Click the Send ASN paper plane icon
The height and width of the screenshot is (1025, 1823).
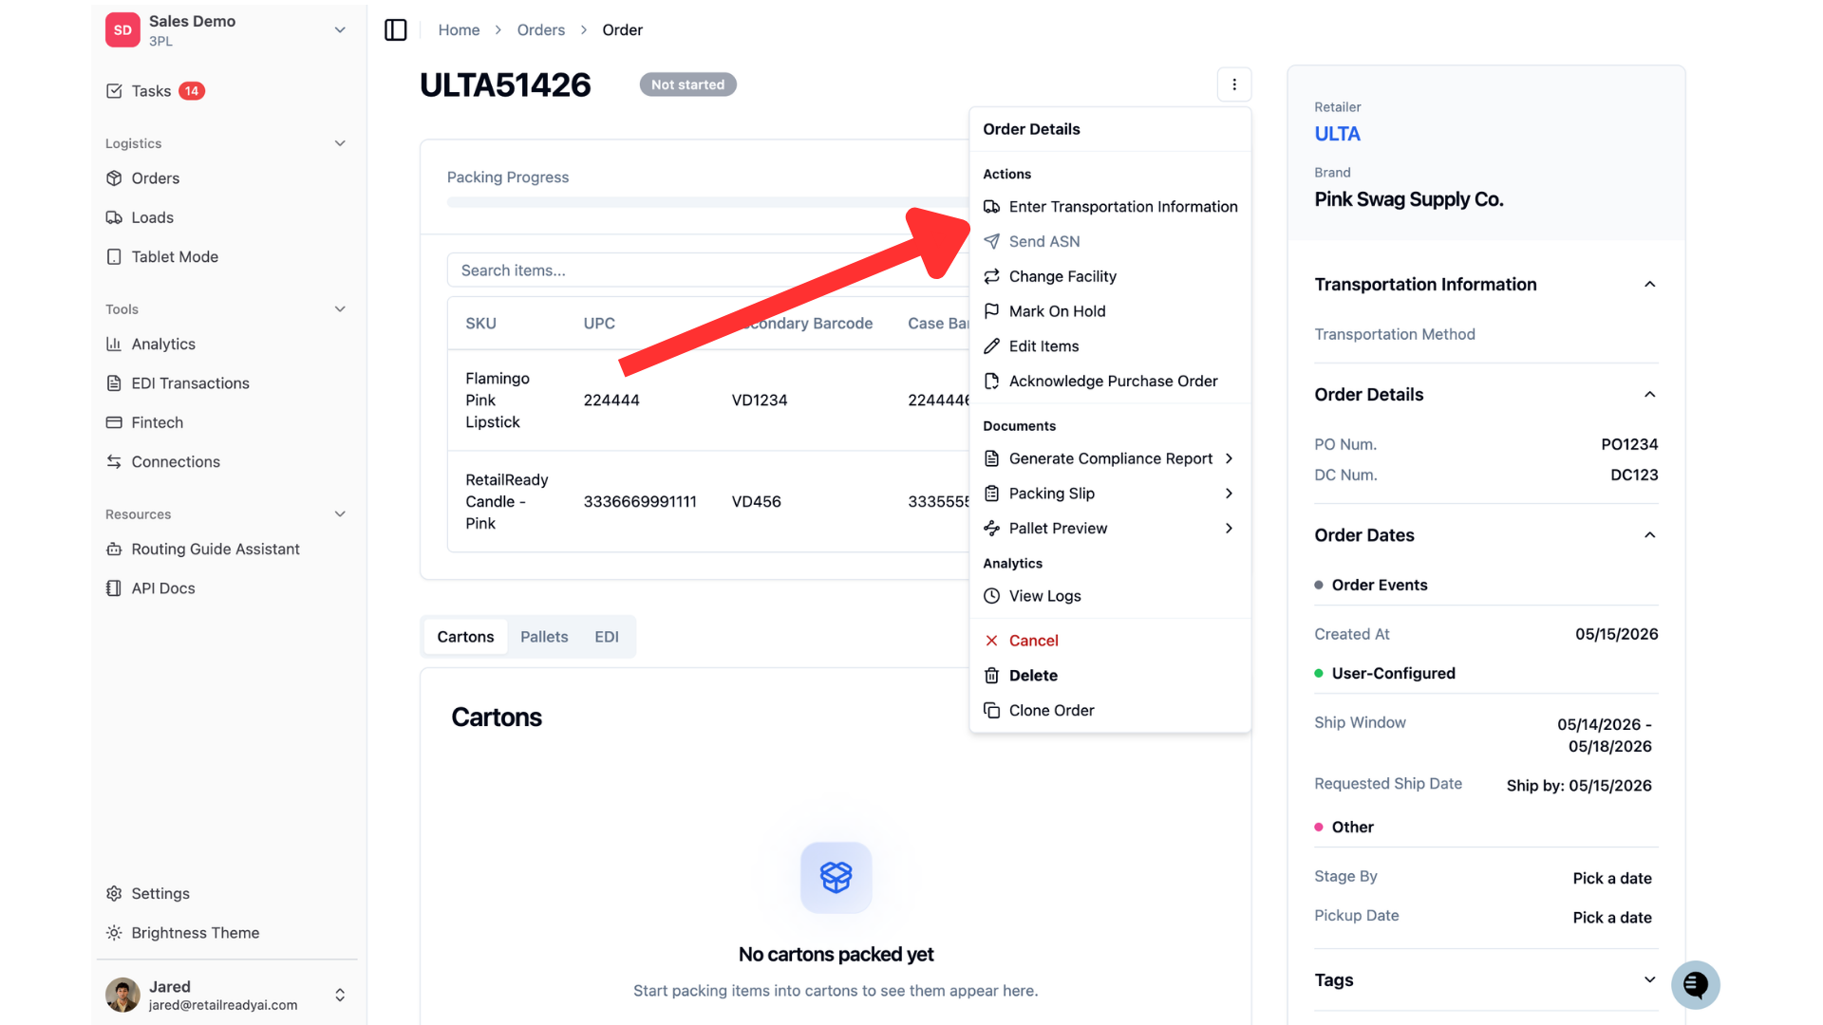pyautogui.click(x=991, y=241)
